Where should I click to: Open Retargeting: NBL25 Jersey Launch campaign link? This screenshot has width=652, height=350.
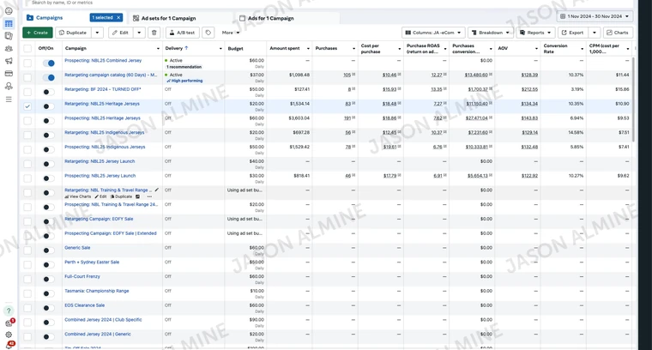click(100, 161)
